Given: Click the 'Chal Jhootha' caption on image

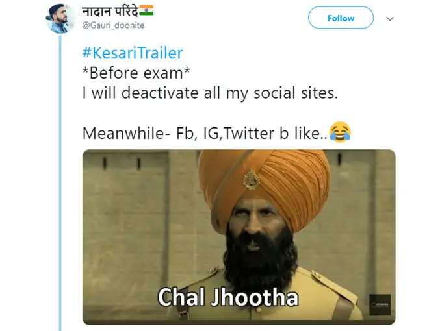Looking at the screenshot, I should [227, 297].
